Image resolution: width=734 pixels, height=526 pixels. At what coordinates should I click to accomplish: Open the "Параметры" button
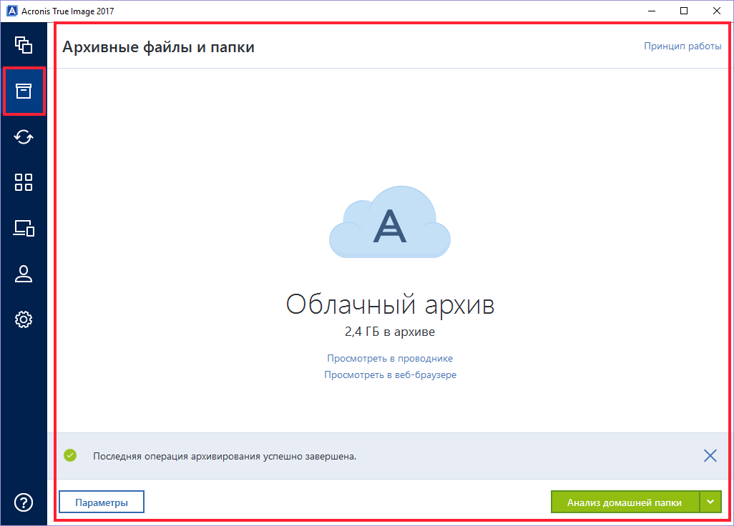tap(102, 502)
